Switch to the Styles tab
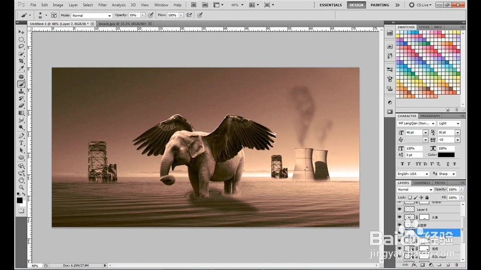The image size is (481, 270). pyautogui.click(x=424, y=27)
